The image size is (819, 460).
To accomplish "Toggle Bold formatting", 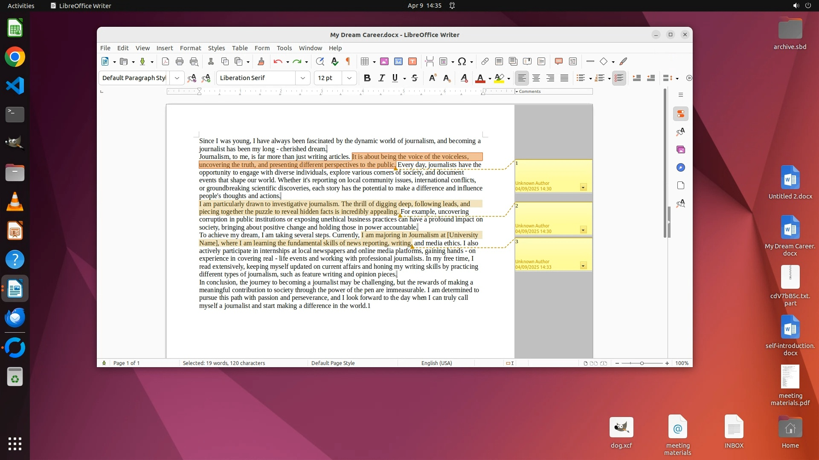I will click(x=367, y=78).
